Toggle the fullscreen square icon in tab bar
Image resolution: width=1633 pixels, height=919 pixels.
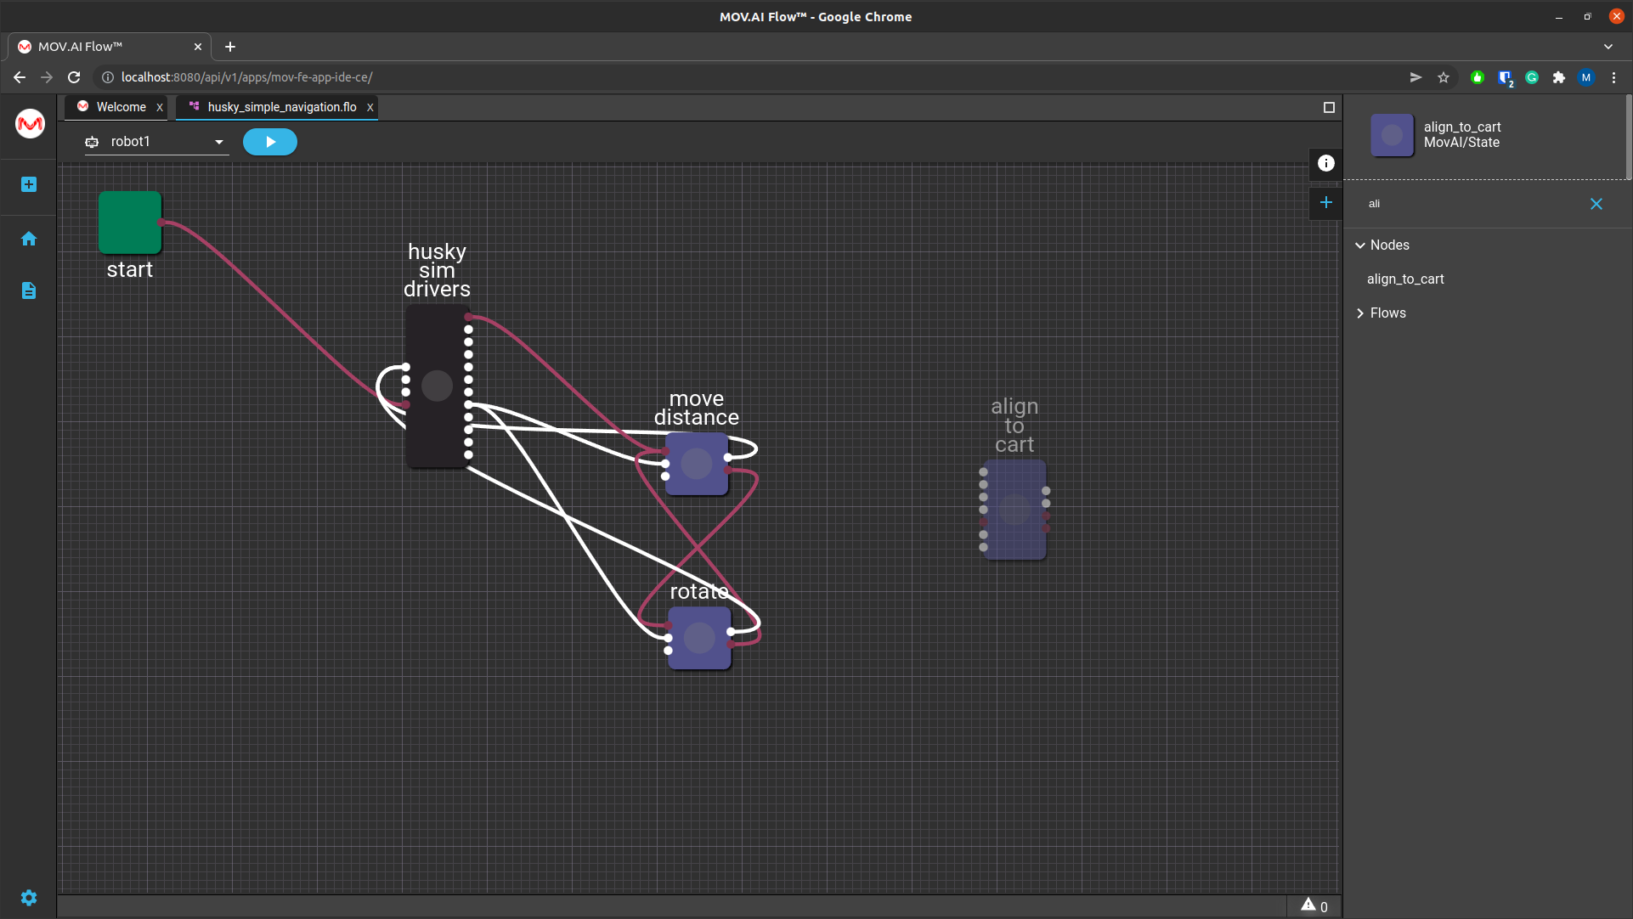pyautogui.click(x=1329, y=107)
